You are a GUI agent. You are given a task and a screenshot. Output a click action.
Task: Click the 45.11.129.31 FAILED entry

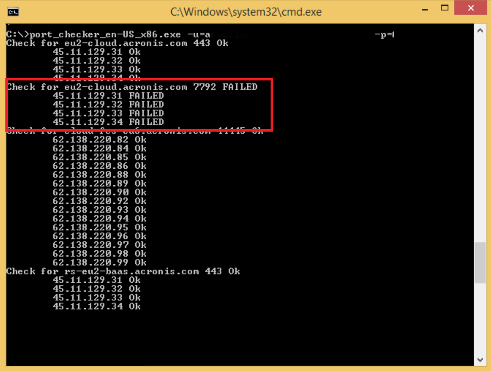coord(108,96)
